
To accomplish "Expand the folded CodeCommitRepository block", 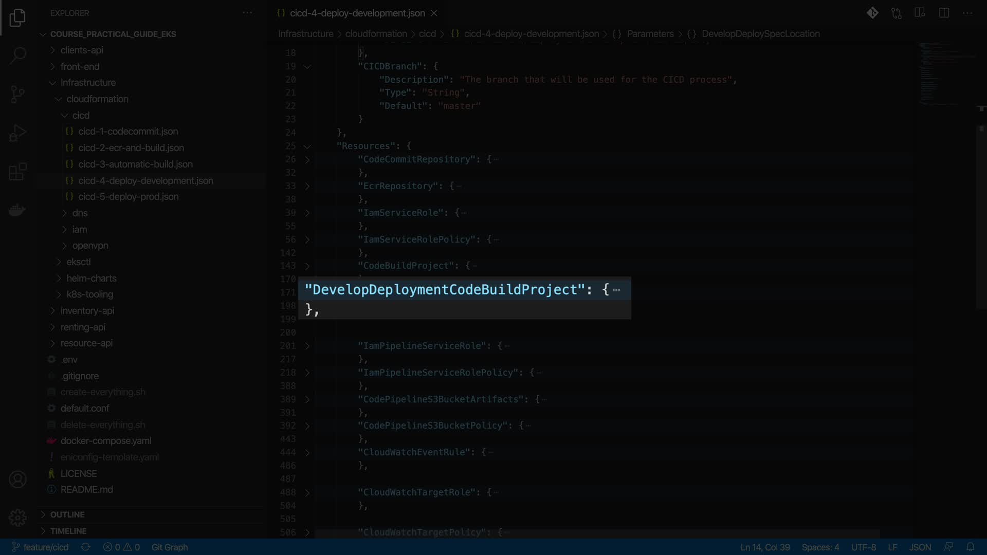I will (x=307, y=160).
